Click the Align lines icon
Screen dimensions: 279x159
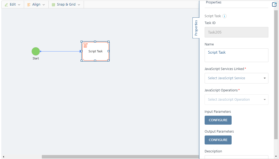pos(29,4)
